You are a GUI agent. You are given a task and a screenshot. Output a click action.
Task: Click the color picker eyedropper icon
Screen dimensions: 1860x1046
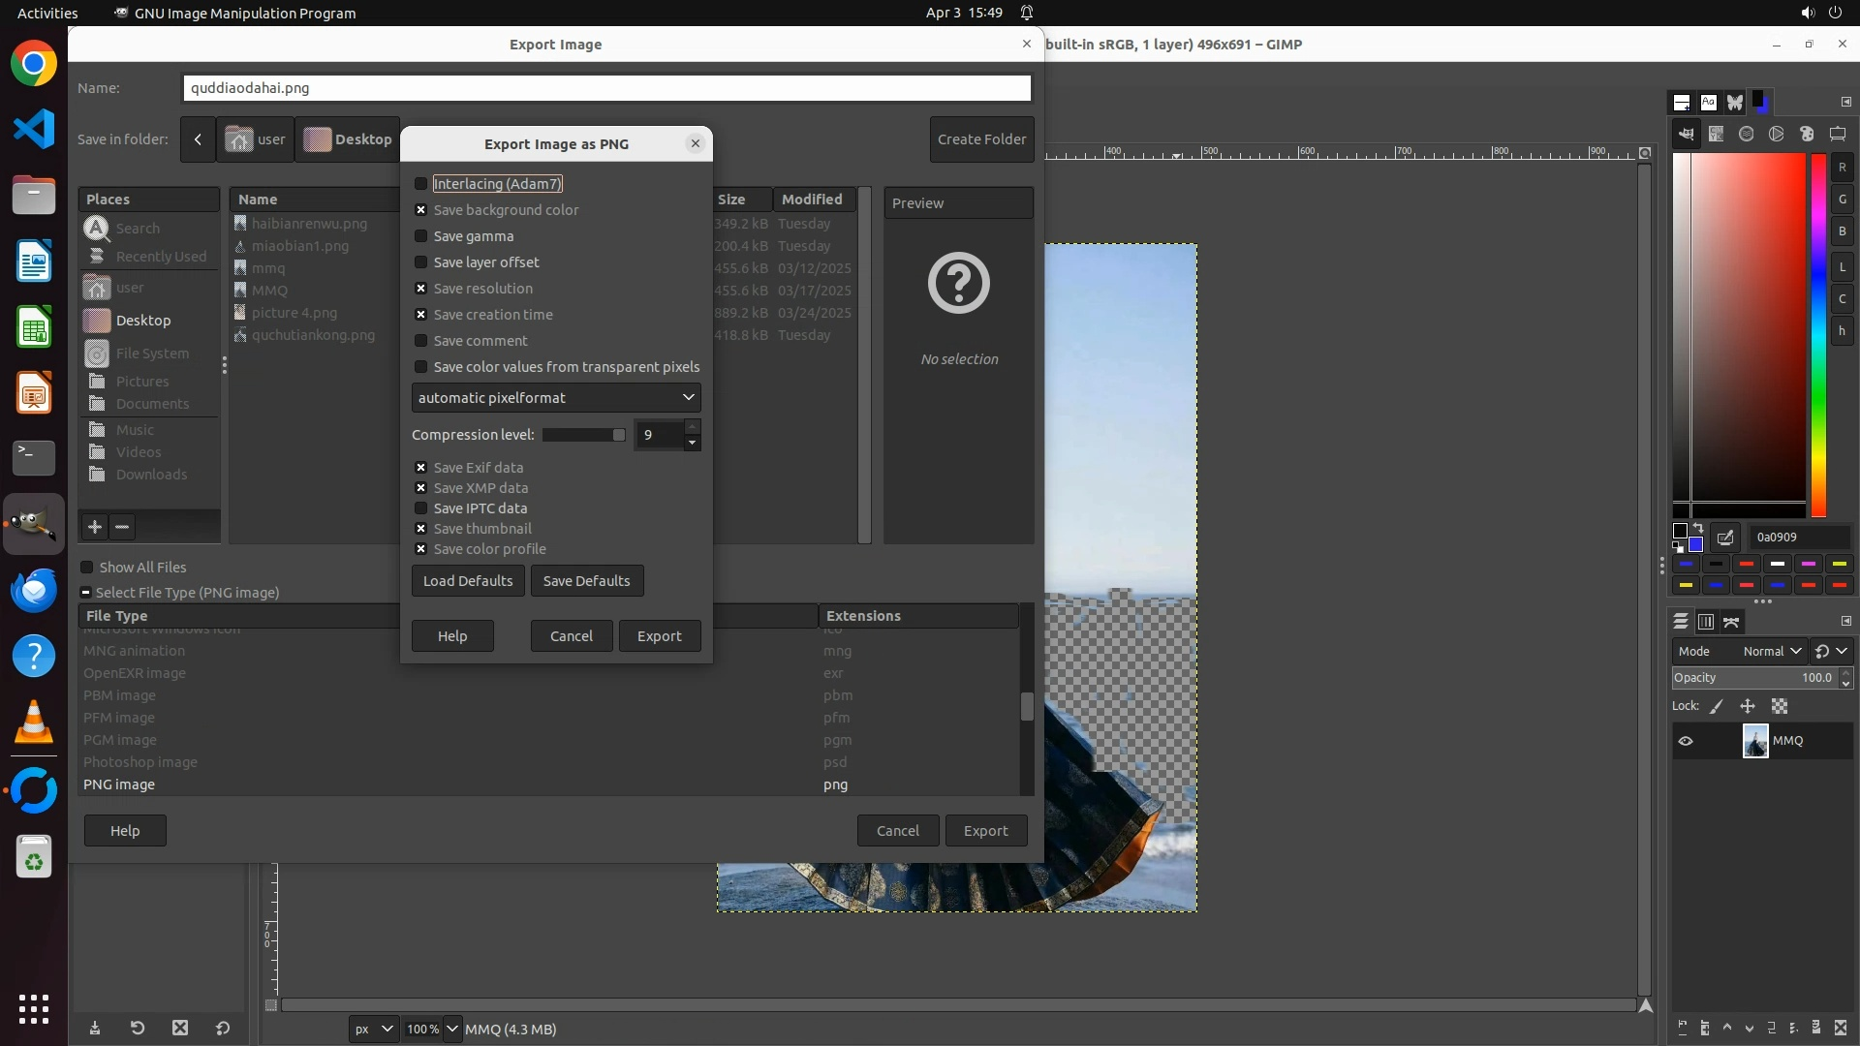1725,537
